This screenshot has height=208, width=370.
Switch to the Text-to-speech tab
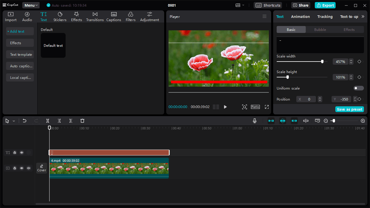coord(349,16)
